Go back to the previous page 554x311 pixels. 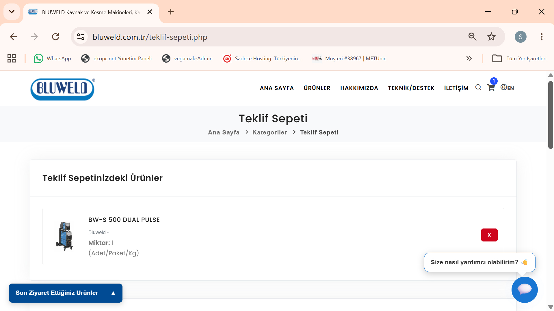(13, 37)
